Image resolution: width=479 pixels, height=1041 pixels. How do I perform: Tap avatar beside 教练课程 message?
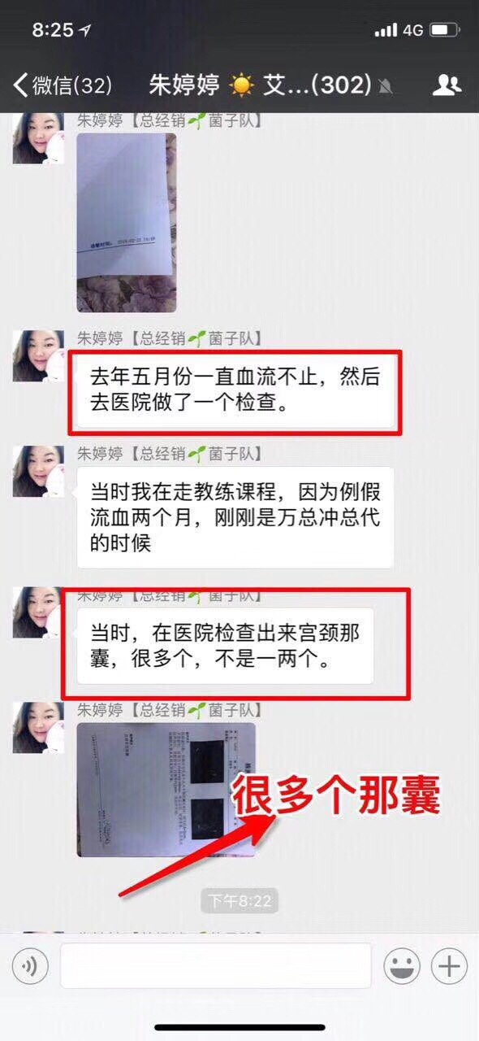pos(38,472)
